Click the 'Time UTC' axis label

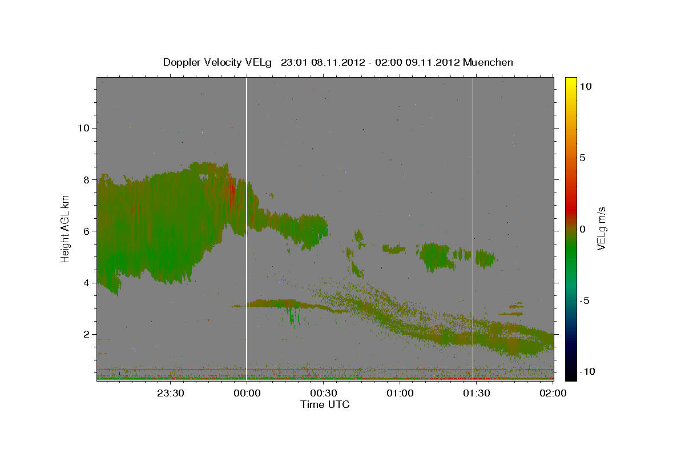[x=325, y=404]
